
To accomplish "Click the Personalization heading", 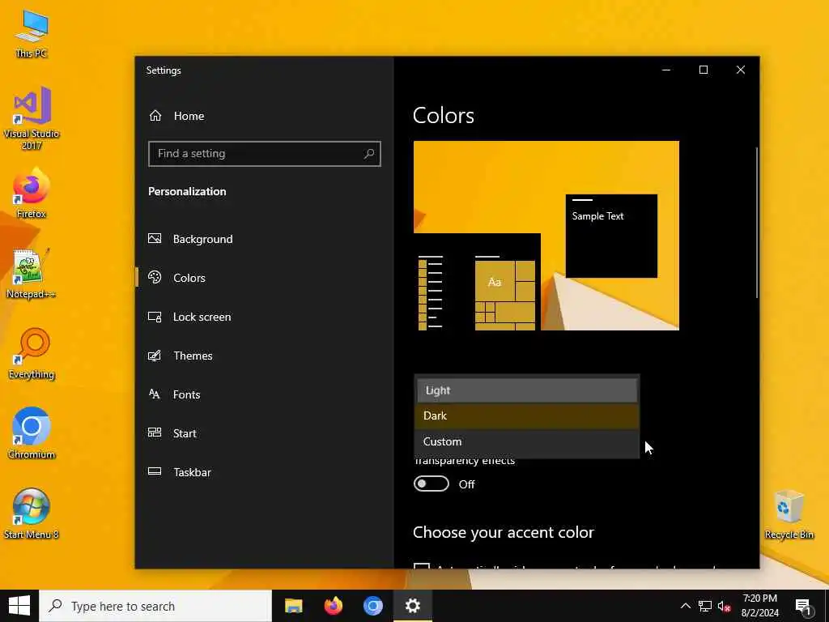I will 187,191.
